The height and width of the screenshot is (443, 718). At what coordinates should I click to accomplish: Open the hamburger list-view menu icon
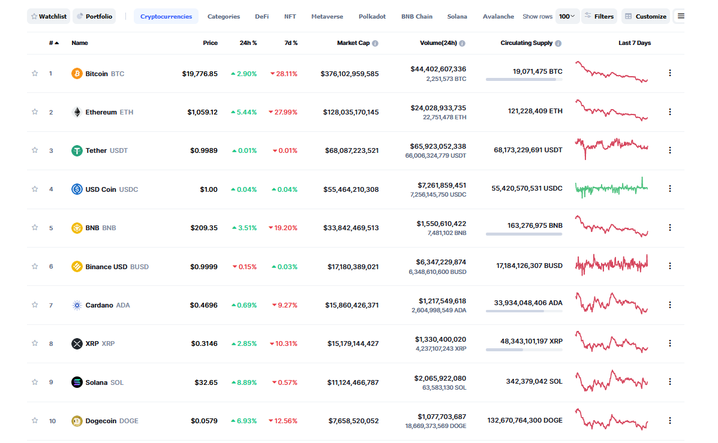(681, 16)
